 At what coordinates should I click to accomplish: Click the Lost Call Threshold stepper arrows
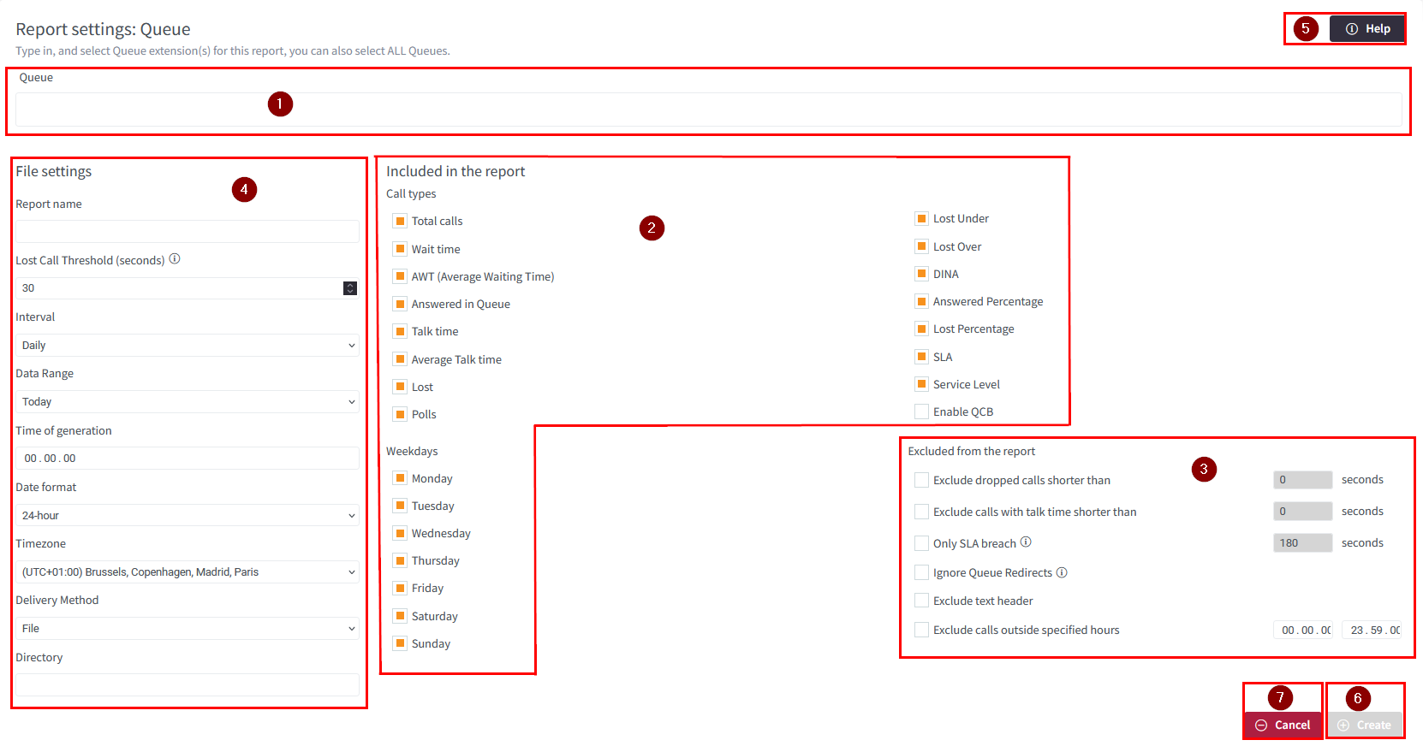(350, 288)
